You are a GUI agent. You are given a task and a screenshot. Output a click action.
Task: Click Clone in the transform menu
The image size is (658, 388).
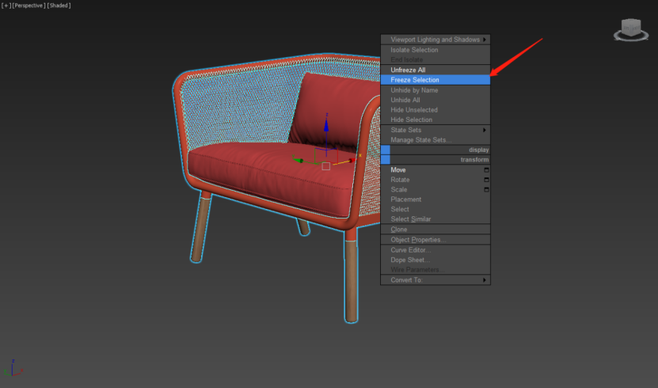(x=399, y=230)
